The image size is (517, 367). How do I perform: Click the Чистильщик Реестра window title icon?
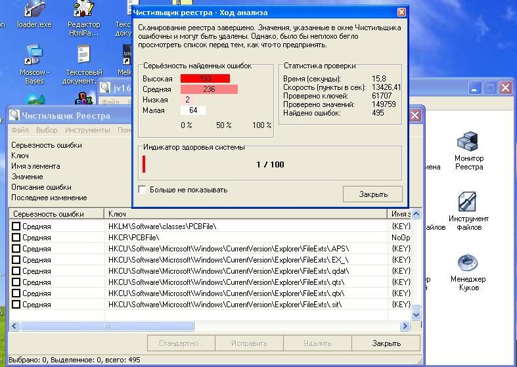click(14, 115)
